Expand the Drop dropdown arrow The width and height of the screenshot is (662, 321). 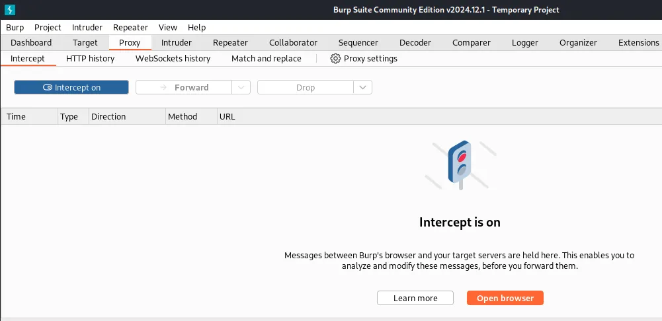tap(362, 87)
